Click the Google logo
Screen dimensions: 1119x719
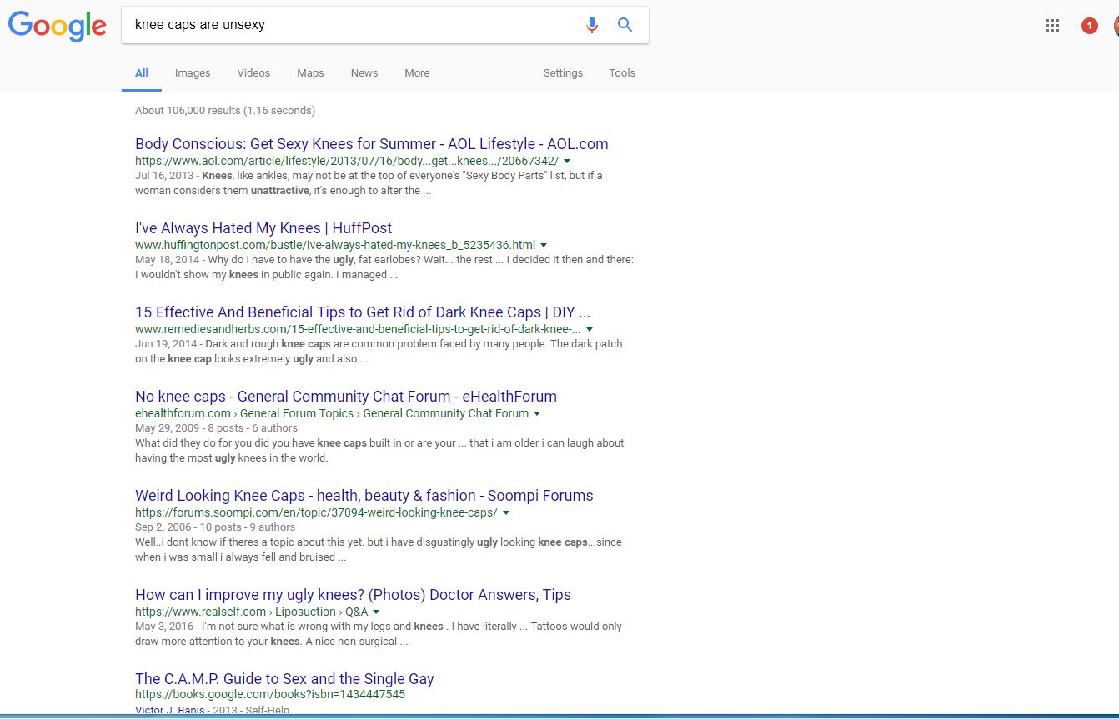pos(57,26)
